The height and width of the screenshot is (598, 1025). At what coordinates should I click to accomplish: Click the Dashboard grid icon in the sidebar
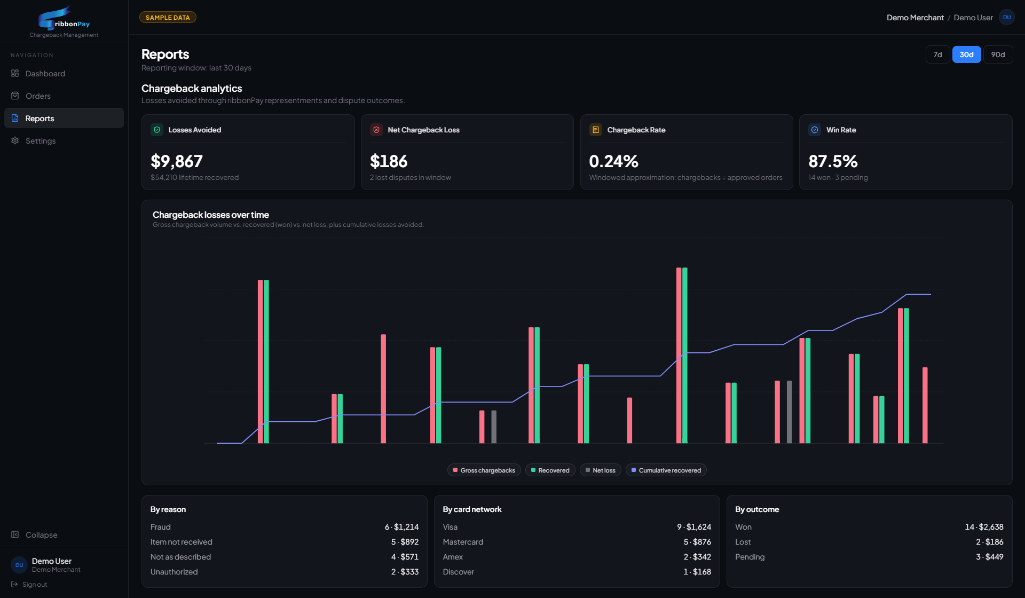15,73
